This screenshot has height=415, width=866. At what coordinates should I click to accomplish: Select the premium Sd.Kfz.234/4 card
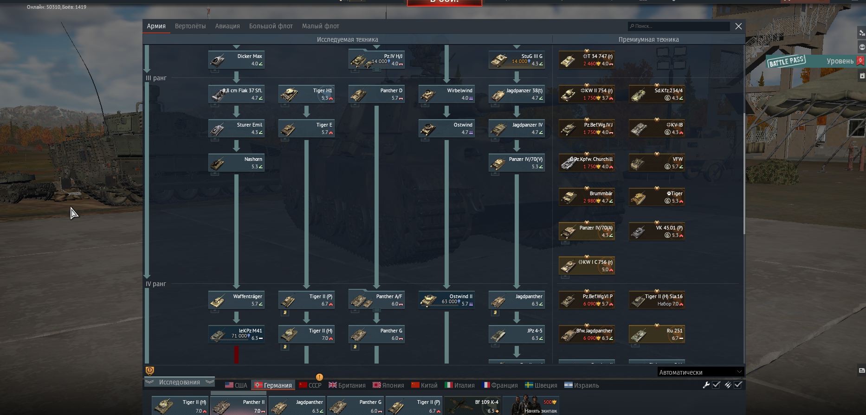pyautogui.click(x=657, y=94)
